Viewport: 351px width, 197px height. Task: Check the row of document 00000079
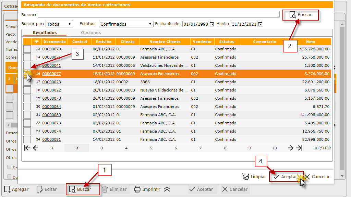click(27, 49)
